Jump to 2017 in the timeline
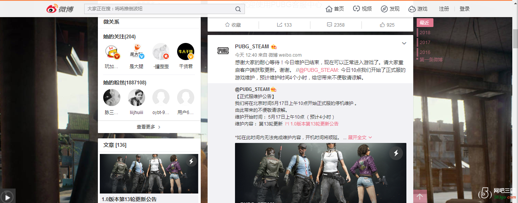The width and height of the screenshot is (518, 203). 425,43
